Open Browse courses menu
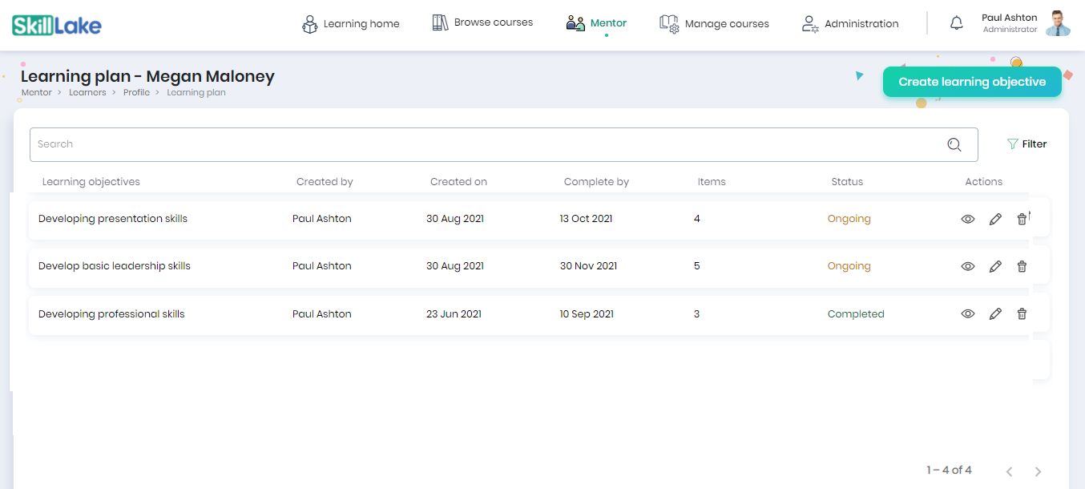 pos(482,22)
